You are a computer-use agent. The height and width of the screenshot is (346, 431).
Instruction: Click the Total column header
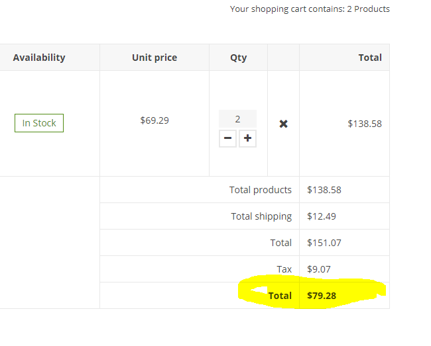[369, 58]
